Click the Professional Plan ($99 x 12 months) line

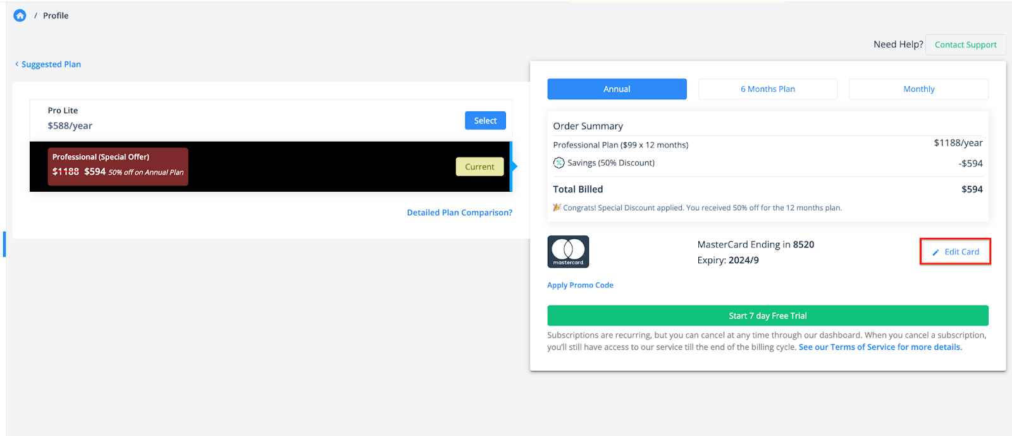[620, 145]
